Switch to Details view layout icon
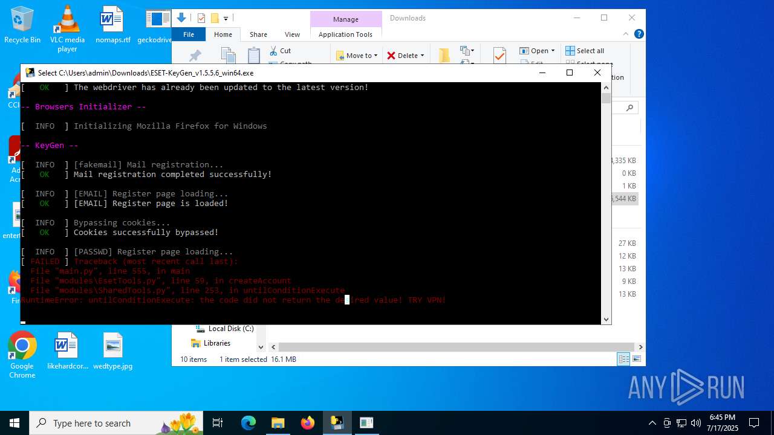This screenshot has height=435, width=774. point(623,359)
